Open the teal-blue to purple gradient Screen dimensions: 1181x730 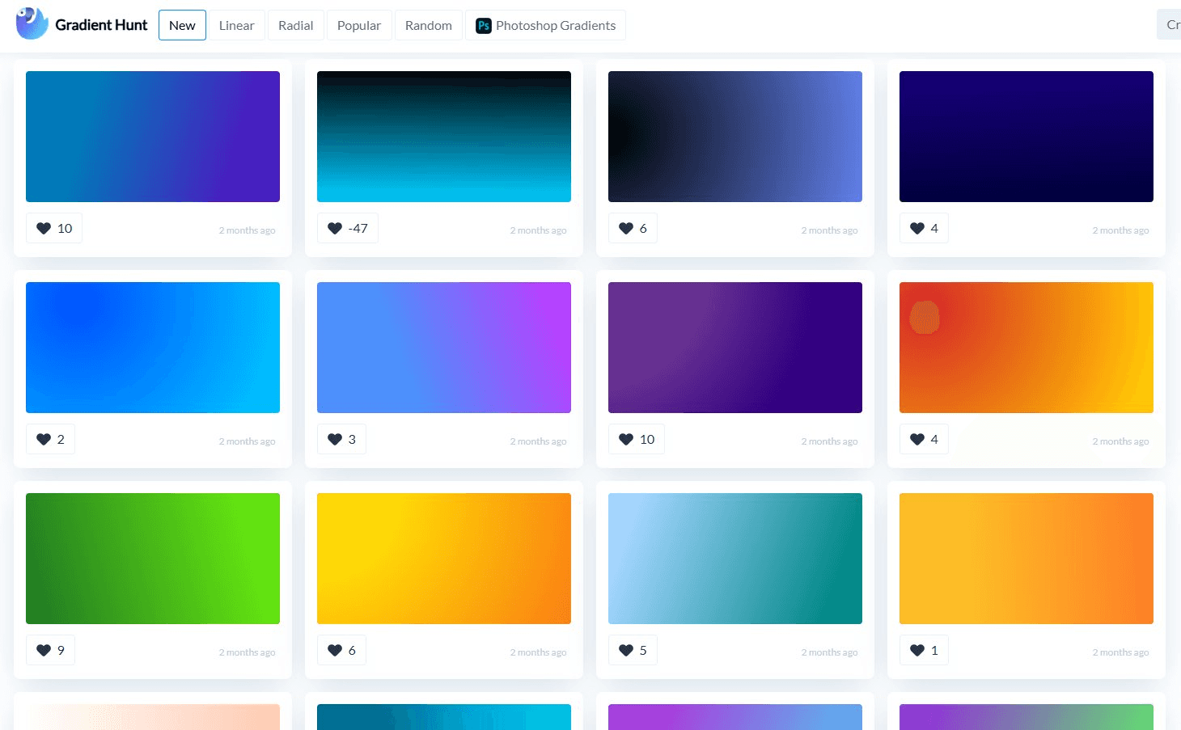point(153,137)
